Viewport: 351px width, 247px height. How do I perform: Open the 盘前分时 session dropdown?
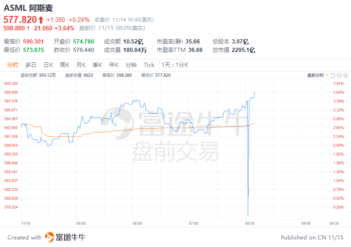pyautogui.click(x=318, y=75)
